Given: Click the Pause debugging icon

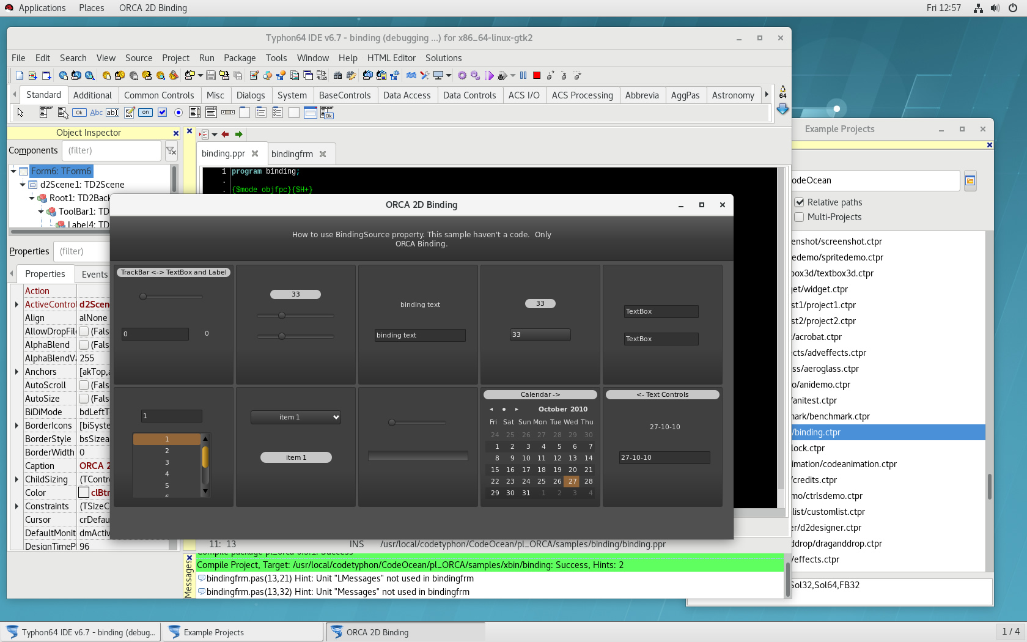Looking at the screenshot, I should [x=523, y=75].
